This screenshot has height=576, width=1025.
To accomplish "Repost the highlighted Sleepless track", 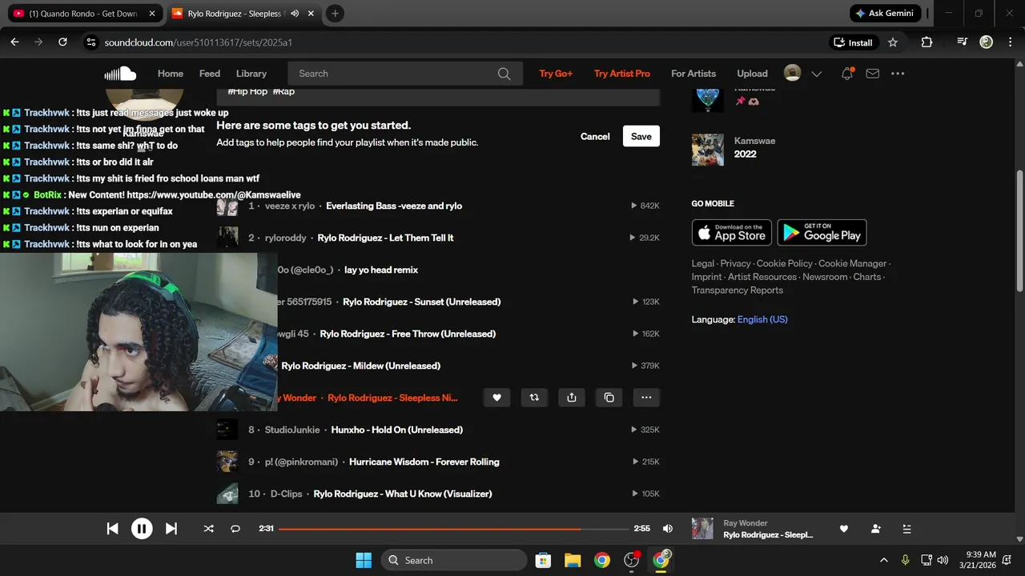I will coord(534,398).
